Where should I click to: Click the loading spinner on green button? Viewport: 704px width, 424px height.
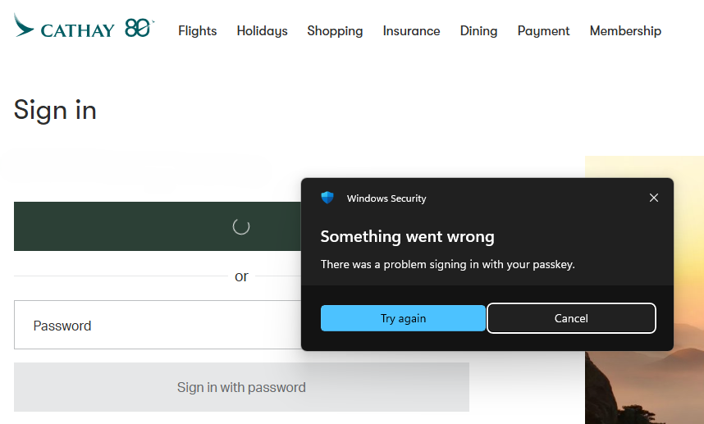[240, 226]
